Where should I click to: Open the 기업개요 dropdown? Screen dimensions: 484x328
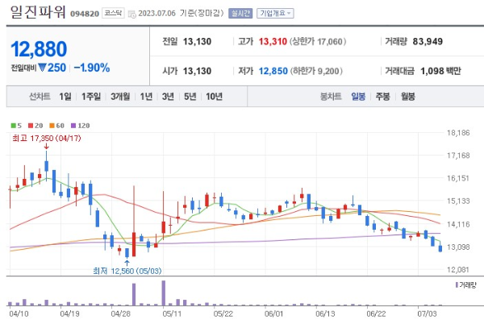click(x=275, y=13)
